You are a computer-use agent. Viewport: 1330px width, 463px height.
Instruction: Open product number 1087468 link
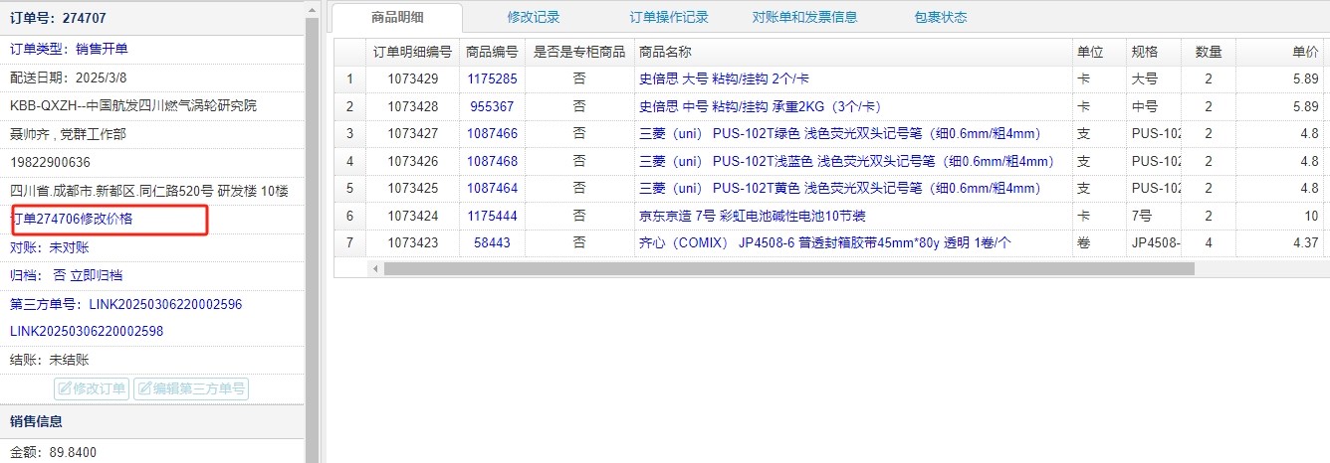tap(492, 161)
